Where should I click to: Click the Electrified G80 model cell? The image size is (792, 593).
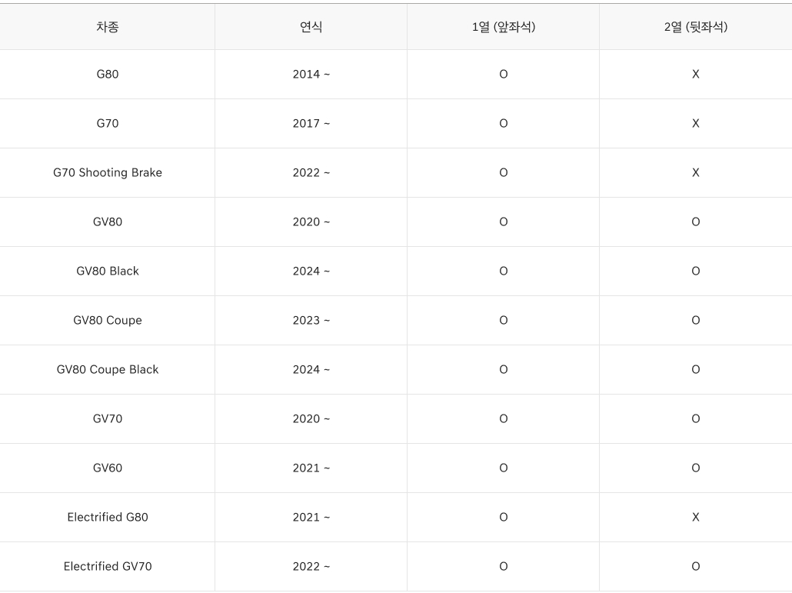pyautogui.click(x=108, y=518)
